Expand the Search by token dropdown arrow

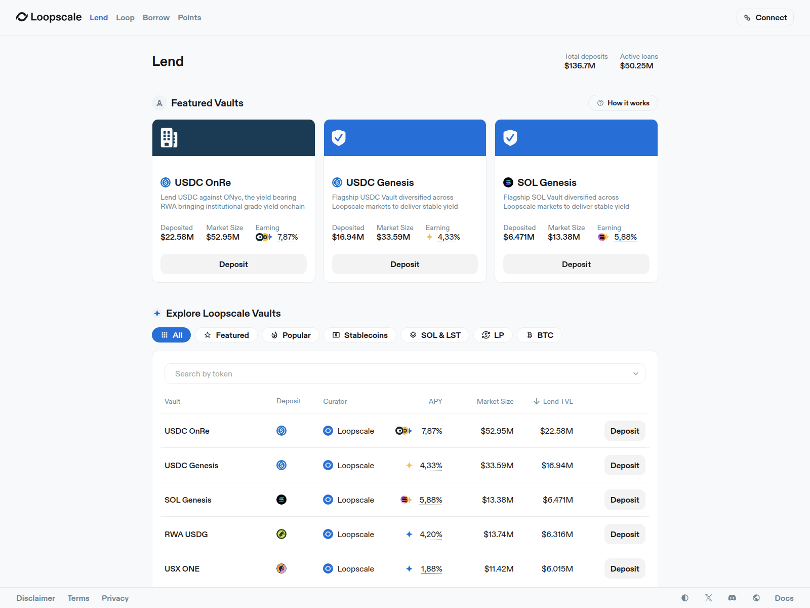[635, 374]
